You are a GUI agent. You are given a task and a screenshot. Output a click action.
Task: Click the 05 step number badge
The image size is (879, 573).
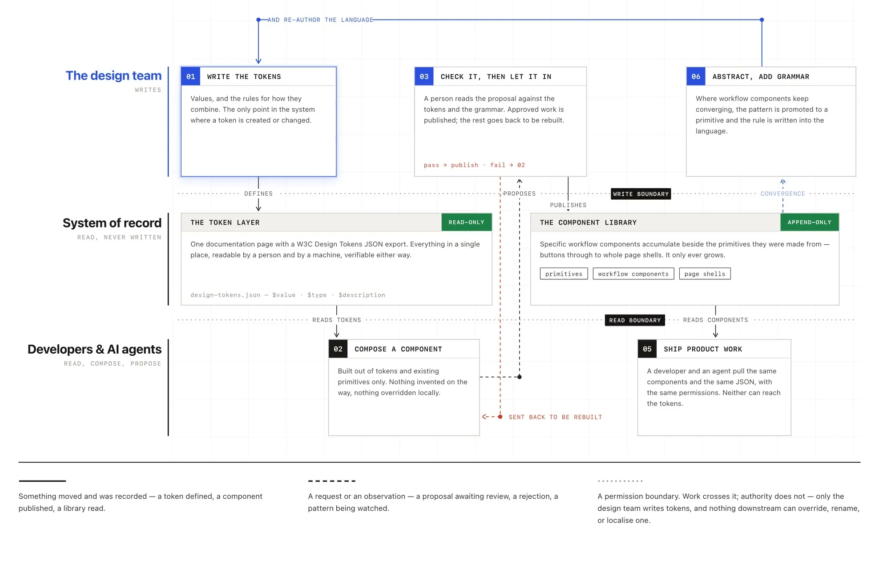point(647,349)
